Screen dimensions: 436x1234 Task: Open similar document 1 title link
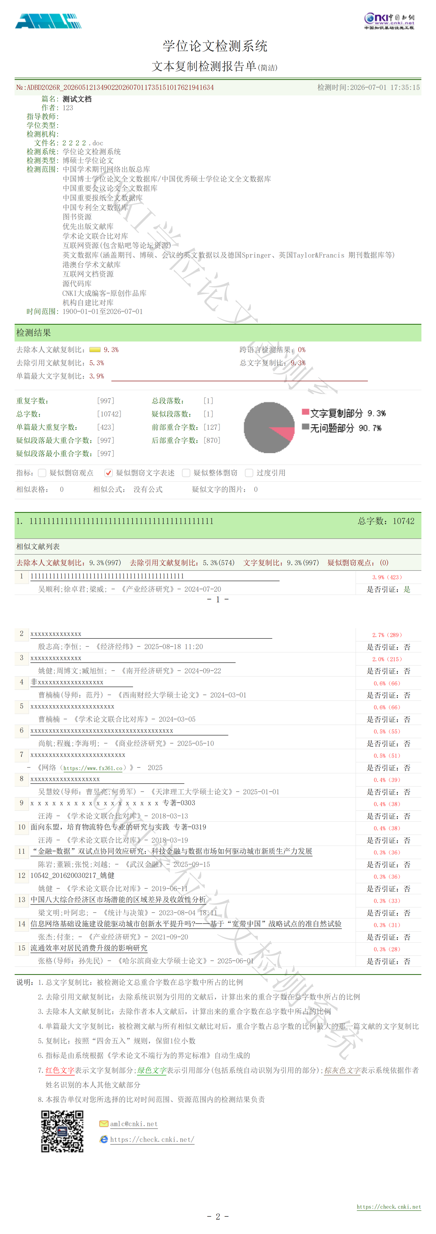click(107, 576)
